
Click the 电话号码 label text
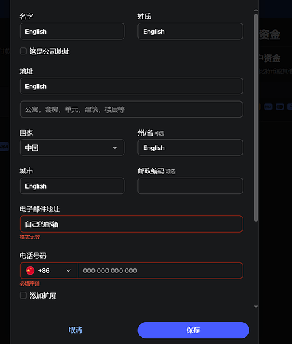tap(33, 256)
